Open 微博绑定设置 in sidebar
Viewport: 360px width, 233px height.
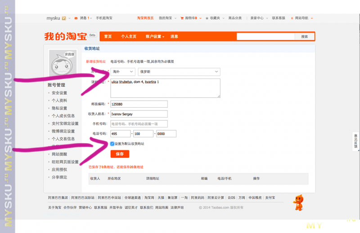(x=63, y=131)
